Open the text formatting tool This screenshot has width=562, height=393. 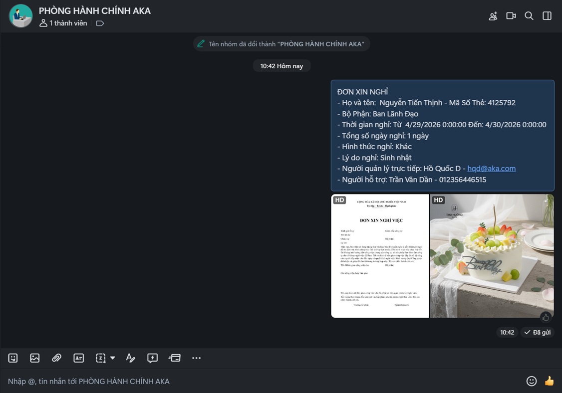(130, 358)
